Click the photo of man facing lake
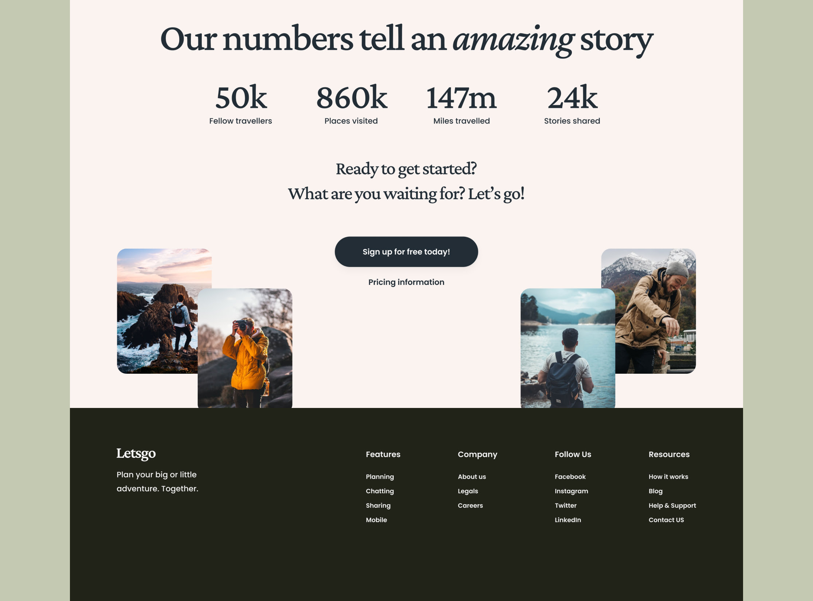Viewport: 813px width, 601px height. click(567, 348)
